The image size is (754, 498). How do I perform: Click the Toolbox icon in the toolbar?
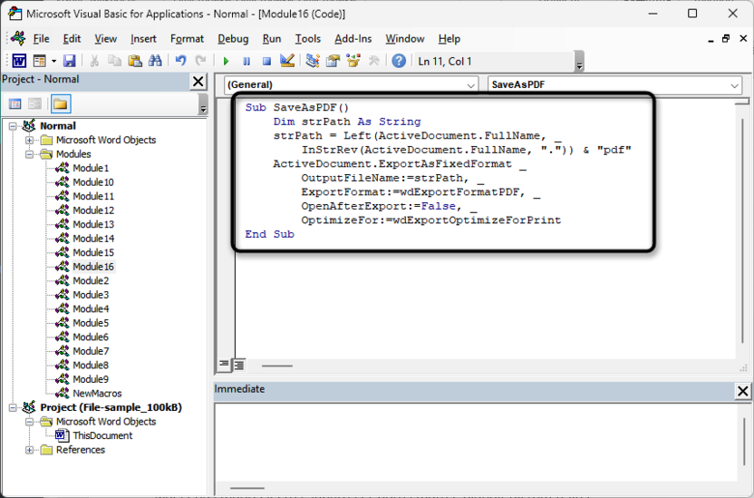tap(373, 61)
